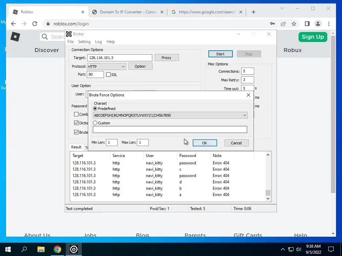Image resolution: width=342 pixels, height=256 pixels.
Task: Confirm the dialog with OK
Action: pyautogui.click(x=205, y=143)
